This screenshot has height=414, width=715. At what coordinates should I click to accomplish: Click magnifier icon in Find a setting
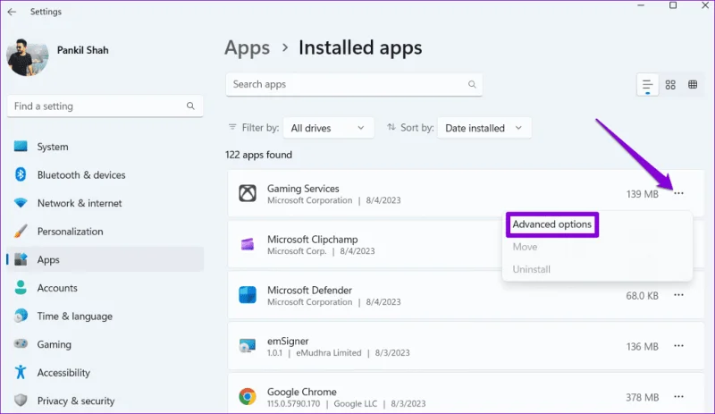tap(190, 106)
